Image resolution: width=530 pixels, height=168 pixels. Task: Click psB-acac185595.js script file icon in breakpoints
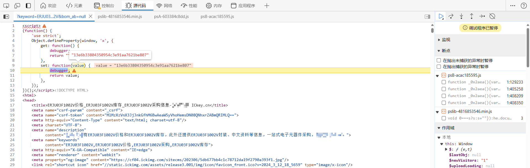tap(444, 75)
